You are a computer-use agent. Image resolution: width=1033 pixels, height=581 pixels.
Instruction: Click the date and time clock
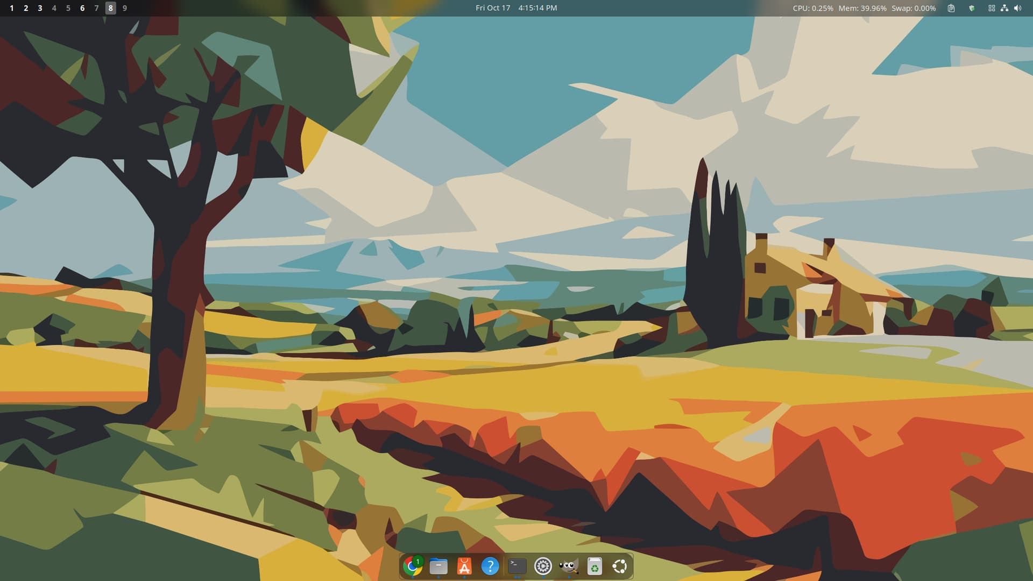[x=516, y=8]
